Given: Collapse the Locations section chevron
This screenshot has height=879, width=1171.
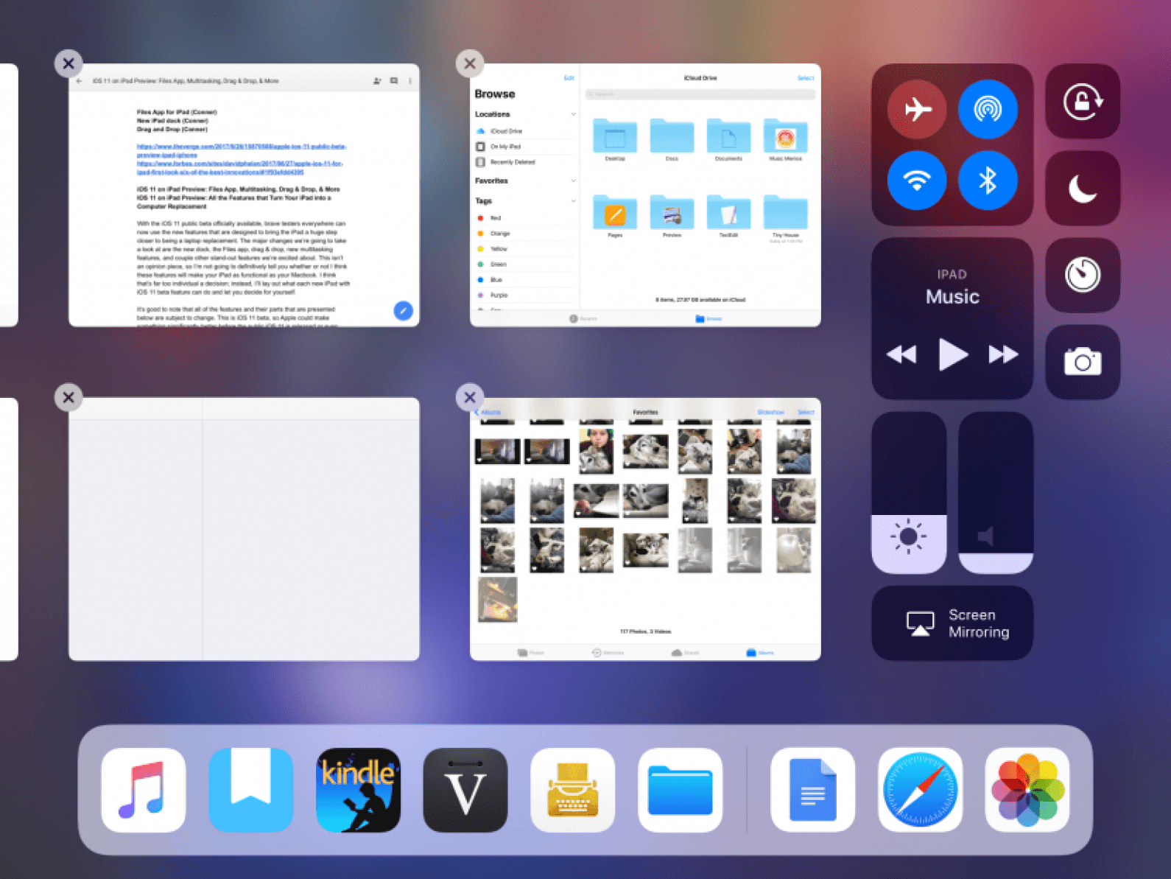Looking at the screenshot, I should pos(573,114).
